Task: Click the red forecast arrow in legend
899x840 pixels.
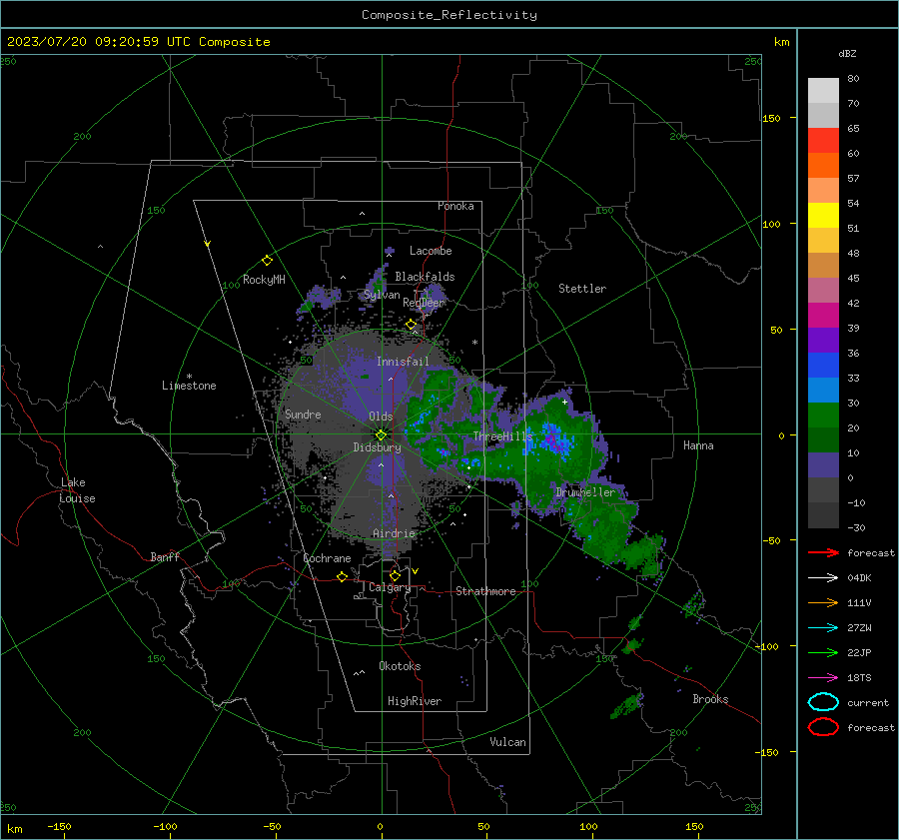Action: coord(823,552)
